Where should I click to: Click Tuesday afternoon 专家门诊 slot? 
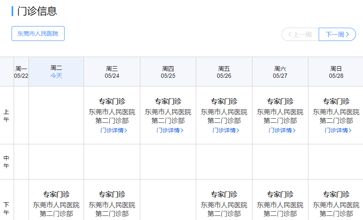[56, 194]
